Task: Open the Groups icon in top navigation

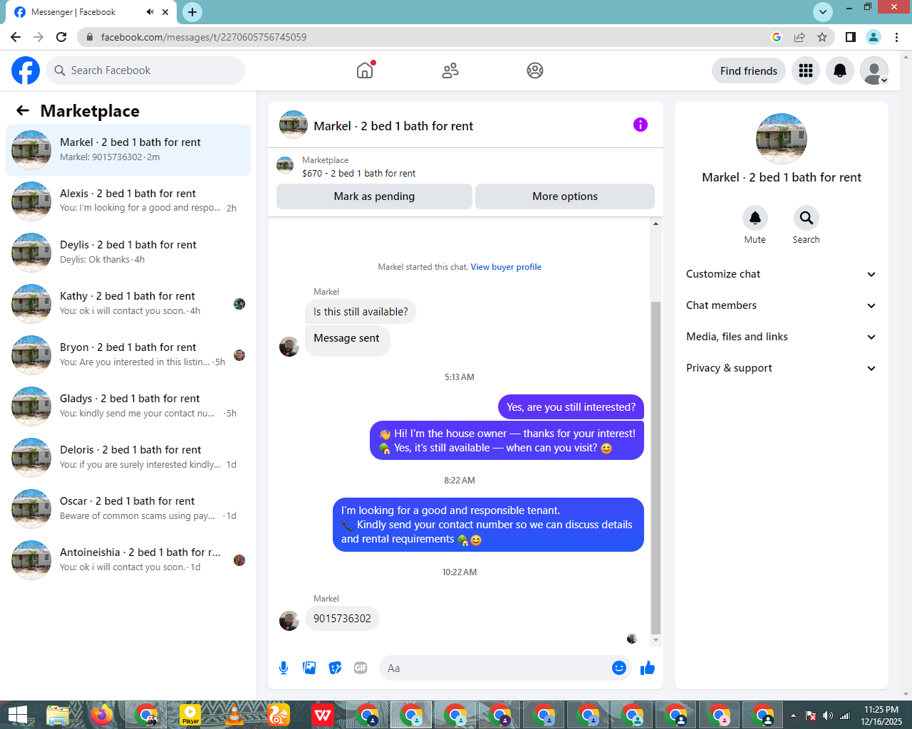Action: coord(535,70)
